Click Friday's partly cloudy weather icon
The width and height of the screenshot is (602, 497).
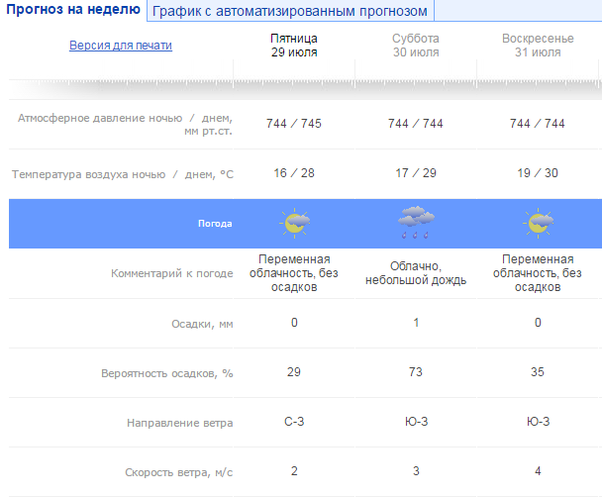[x=294, y=224]
